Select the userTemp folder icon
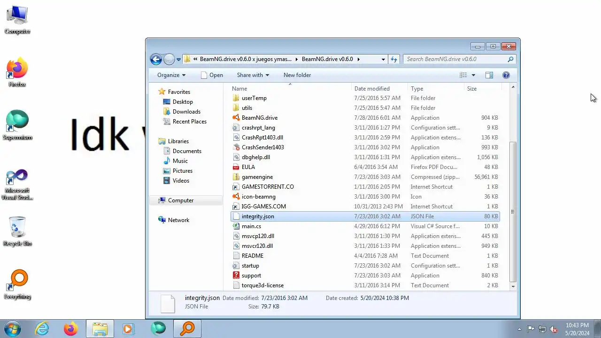This screenshot has height=338, width=601. pos(236,98)
